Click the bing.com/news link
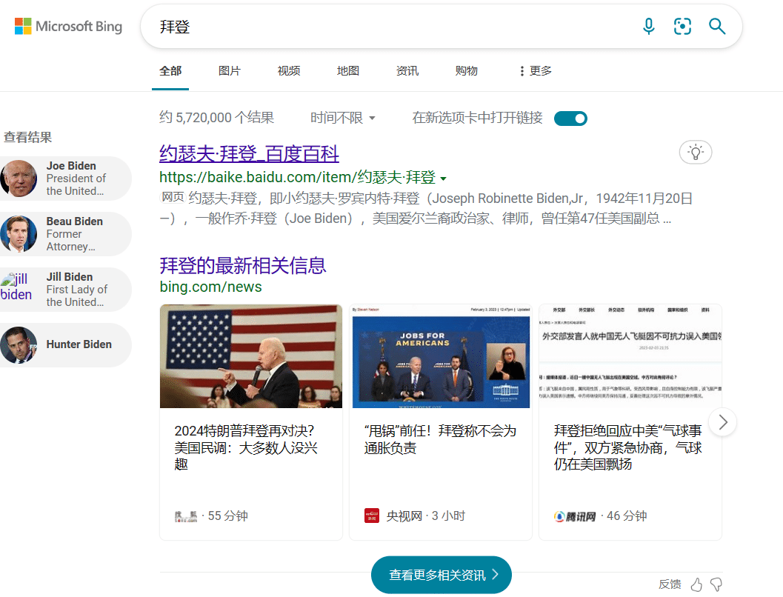The image size is (783, 597). (210, 287)
